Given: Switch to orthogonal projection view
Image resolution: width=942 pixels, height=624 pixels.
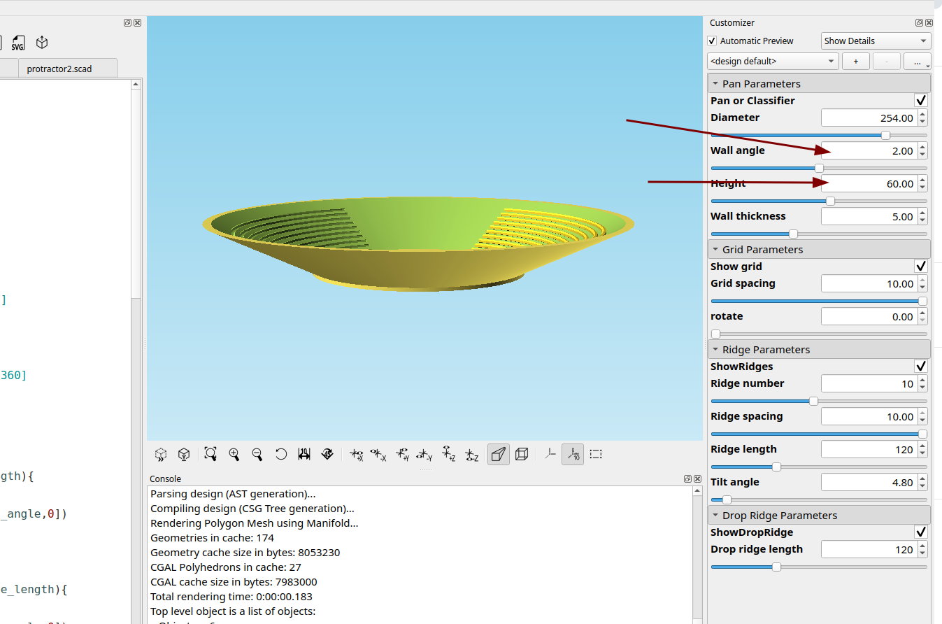Looking at the screenshot, I should pos(522,455).
